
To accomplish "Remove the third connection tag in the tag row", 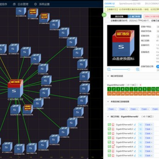I will (137, 109).
